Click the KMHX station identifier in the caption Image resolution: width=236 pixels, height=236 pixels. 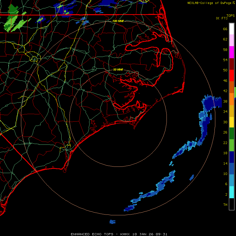tap(125, 234)
